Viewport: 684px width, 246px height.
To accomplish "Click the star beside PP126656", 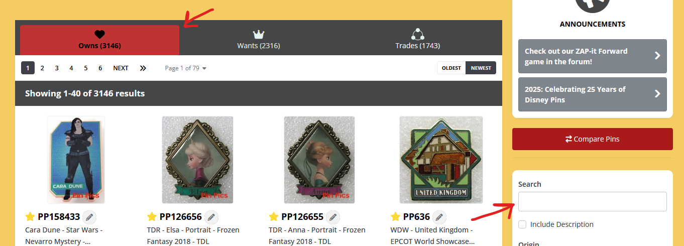I will [x=152, y=217].
